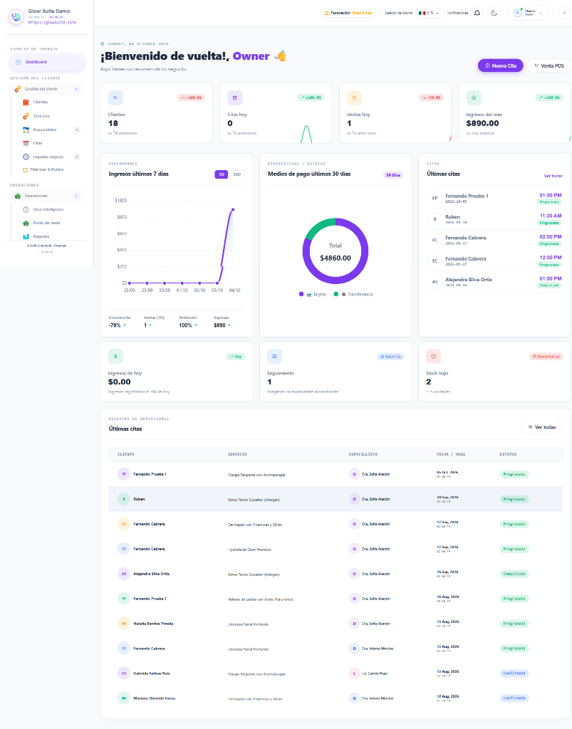Expand the Especialistas submenu with plus

pos(77,130)
